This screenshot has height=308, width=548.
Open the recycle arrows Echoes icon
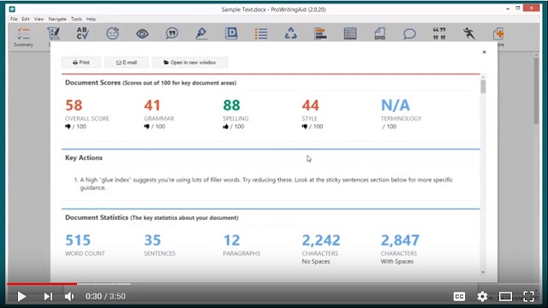point(290,33)
